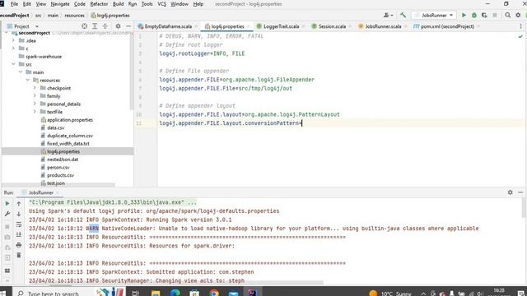This screenshot has height=296, width=527.
Task: Rerun JobsRunner in Run panel
Action: 7,203
